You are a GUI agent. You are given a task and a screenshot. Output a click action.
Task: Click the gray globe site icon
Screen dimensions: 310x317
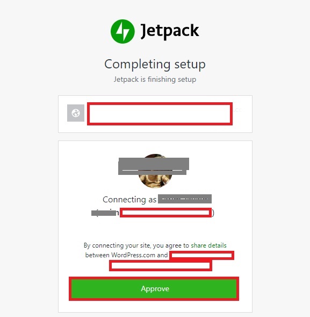(76, 113)
